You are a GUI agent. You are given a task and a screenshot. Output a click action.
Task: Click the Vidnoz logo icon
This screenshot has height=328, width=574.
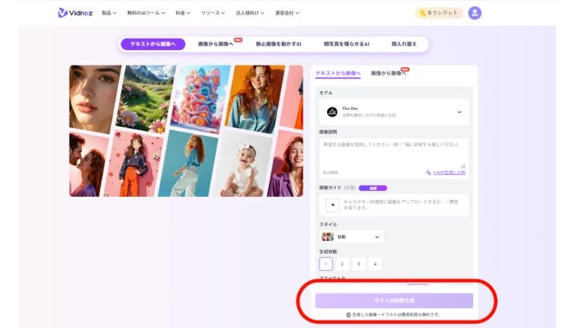62,13
